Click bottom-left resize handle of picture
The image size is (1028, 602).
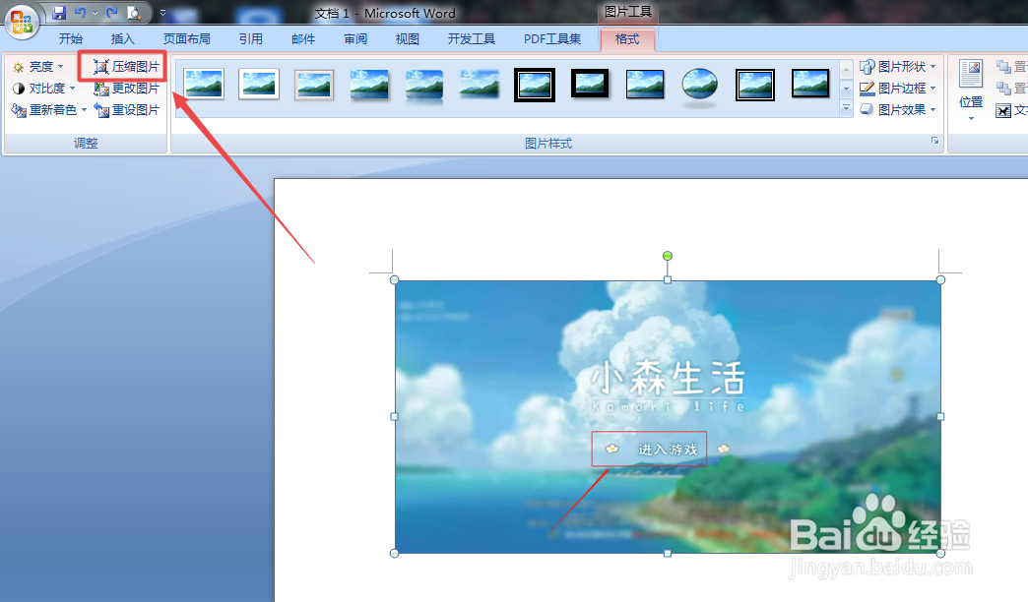394,554
